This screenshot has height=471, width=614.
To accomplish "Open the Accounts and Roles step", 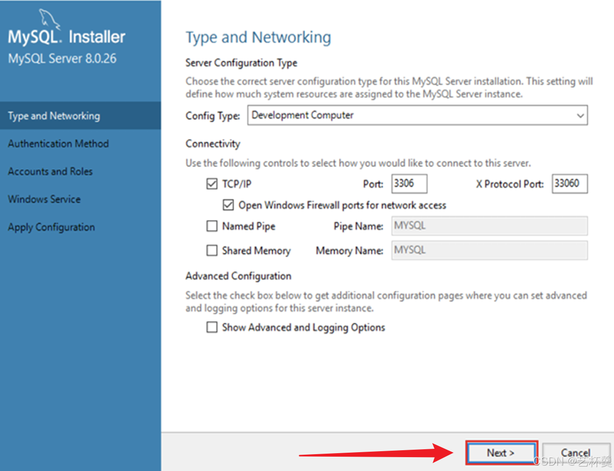I will [50, 171].
